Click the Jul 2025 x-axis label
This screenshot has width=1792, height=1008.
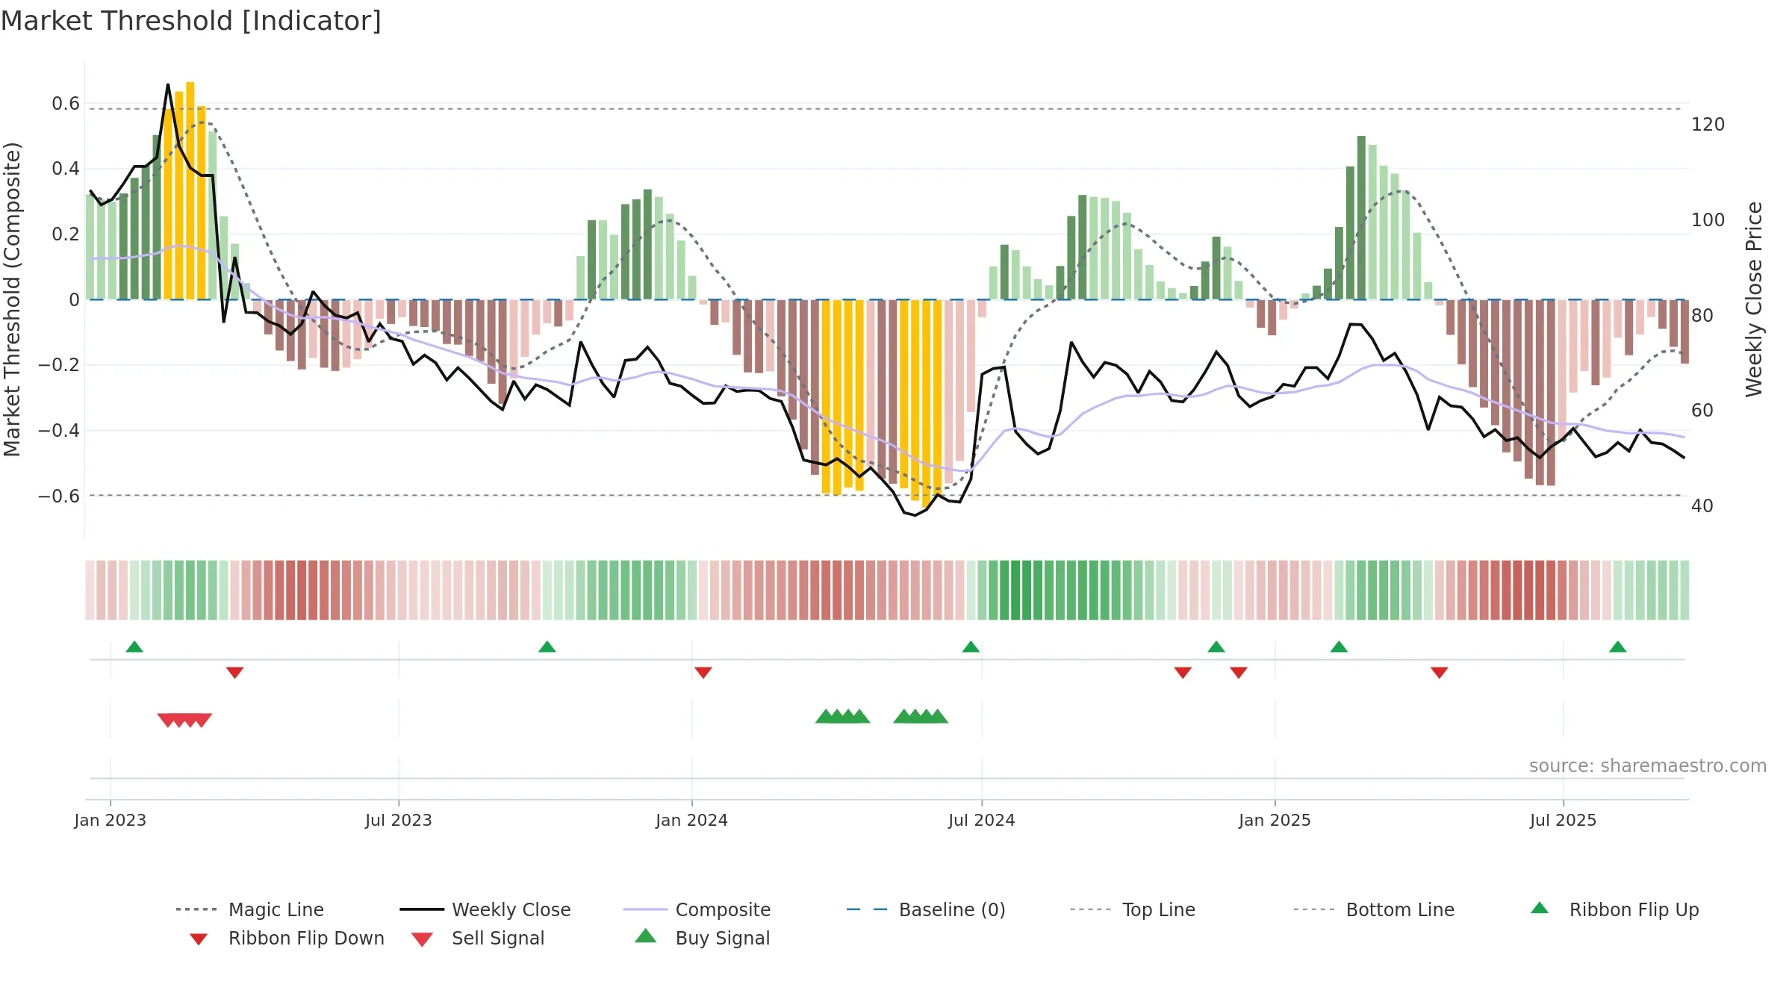pos(1563,820)
